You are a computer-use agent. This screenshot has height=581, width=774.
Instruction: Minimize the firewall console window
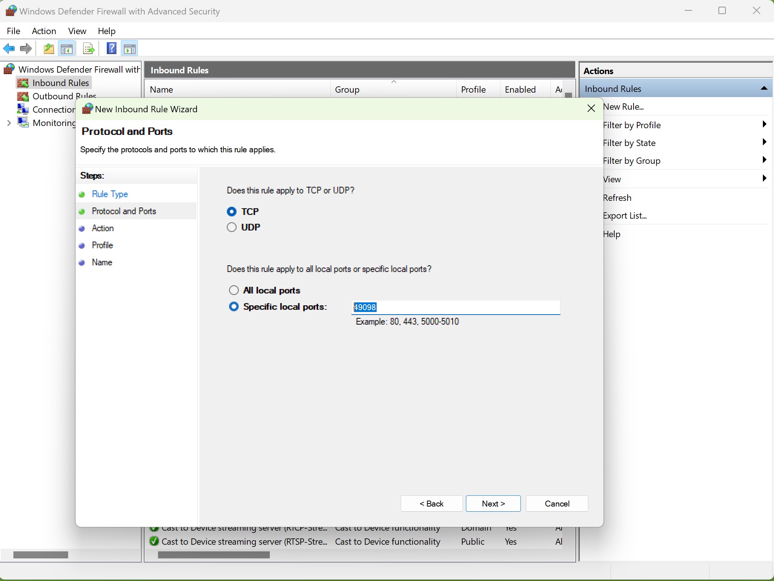pyautogui.click(x=689, y=10)
